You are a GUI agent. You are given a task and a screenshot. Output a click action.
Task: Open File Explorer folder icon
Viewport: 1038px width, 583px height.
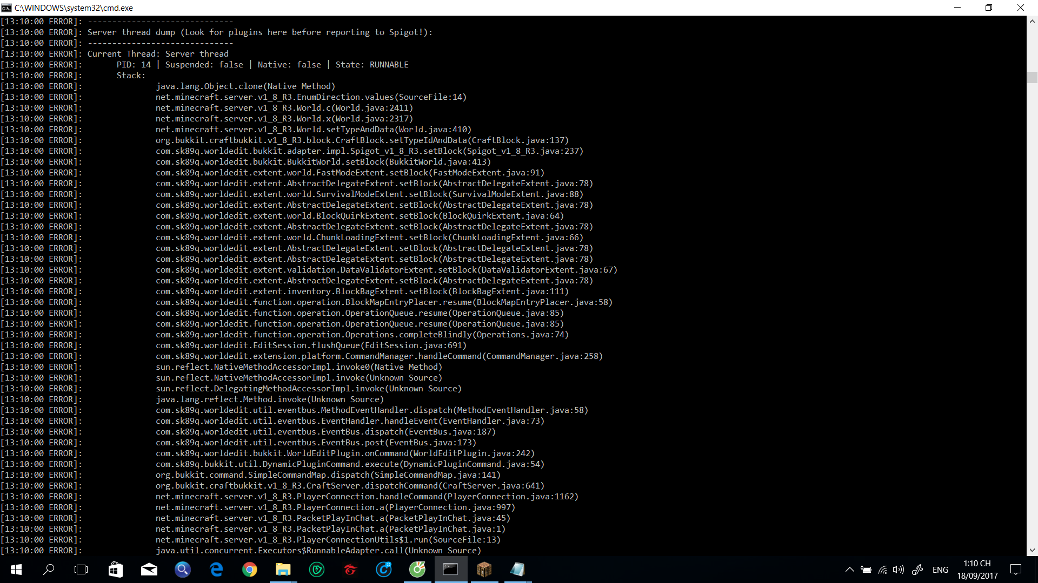[x=283, y=570]
